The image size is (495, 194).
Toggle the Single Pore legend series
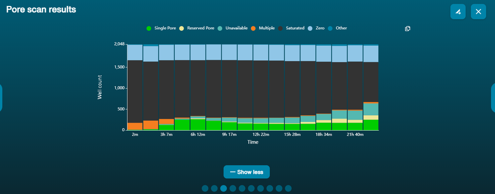pyautogui.click(x=161, y=28)
